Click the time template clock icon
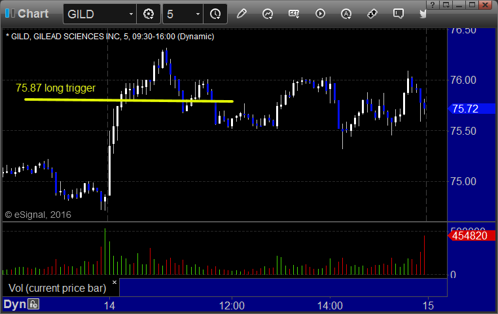The height and width of the screenshot is (314, 498). (x=215, y=14)
